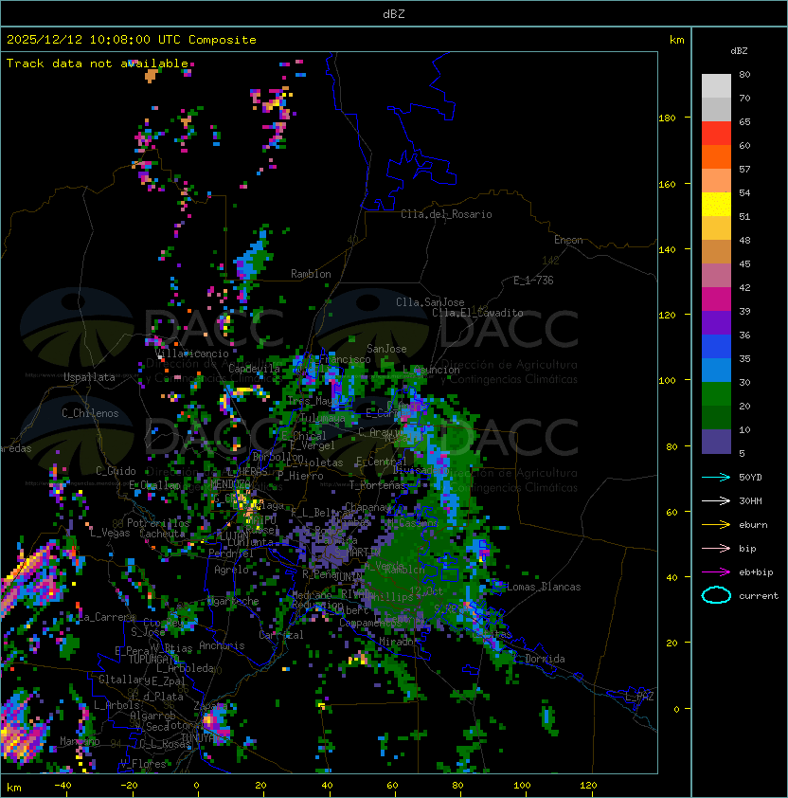Click the 'Dormida' map label
788x798 pixels.
[x=545, y=659]
